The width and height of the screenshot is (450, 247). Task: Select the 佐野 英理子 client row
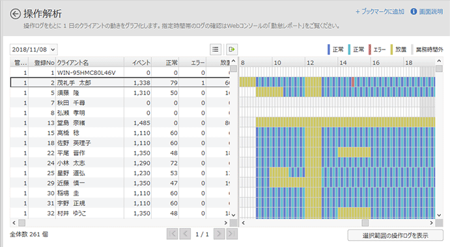click(120, 143)
